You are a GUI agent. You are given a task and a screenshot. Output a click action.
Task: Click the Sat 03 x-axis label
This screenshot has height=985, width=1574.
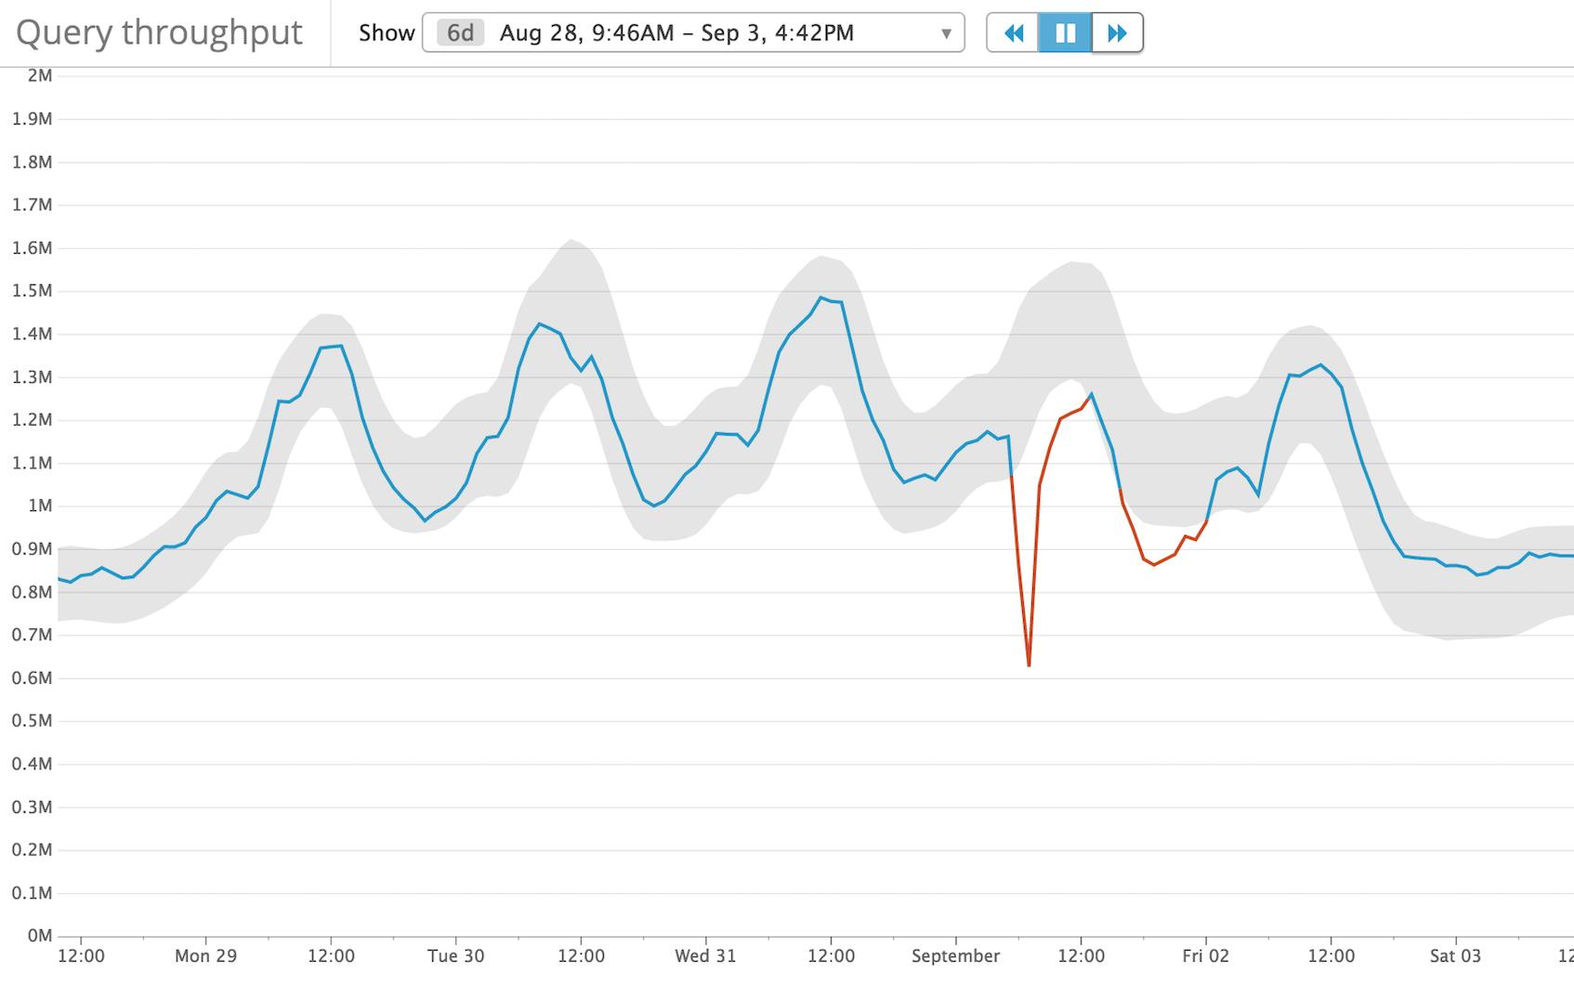pos(1455,956)
